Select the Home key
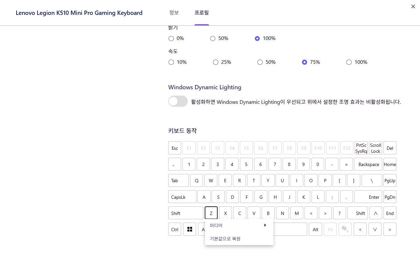This screenshot has height=253, width=420. click(390, 164)
